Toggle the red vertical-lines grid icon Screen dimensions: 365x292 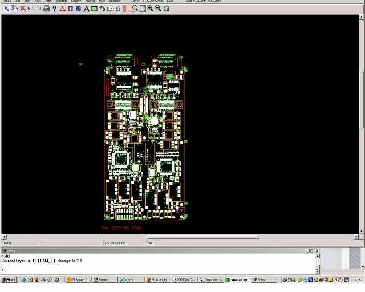[x=127, y=9]
